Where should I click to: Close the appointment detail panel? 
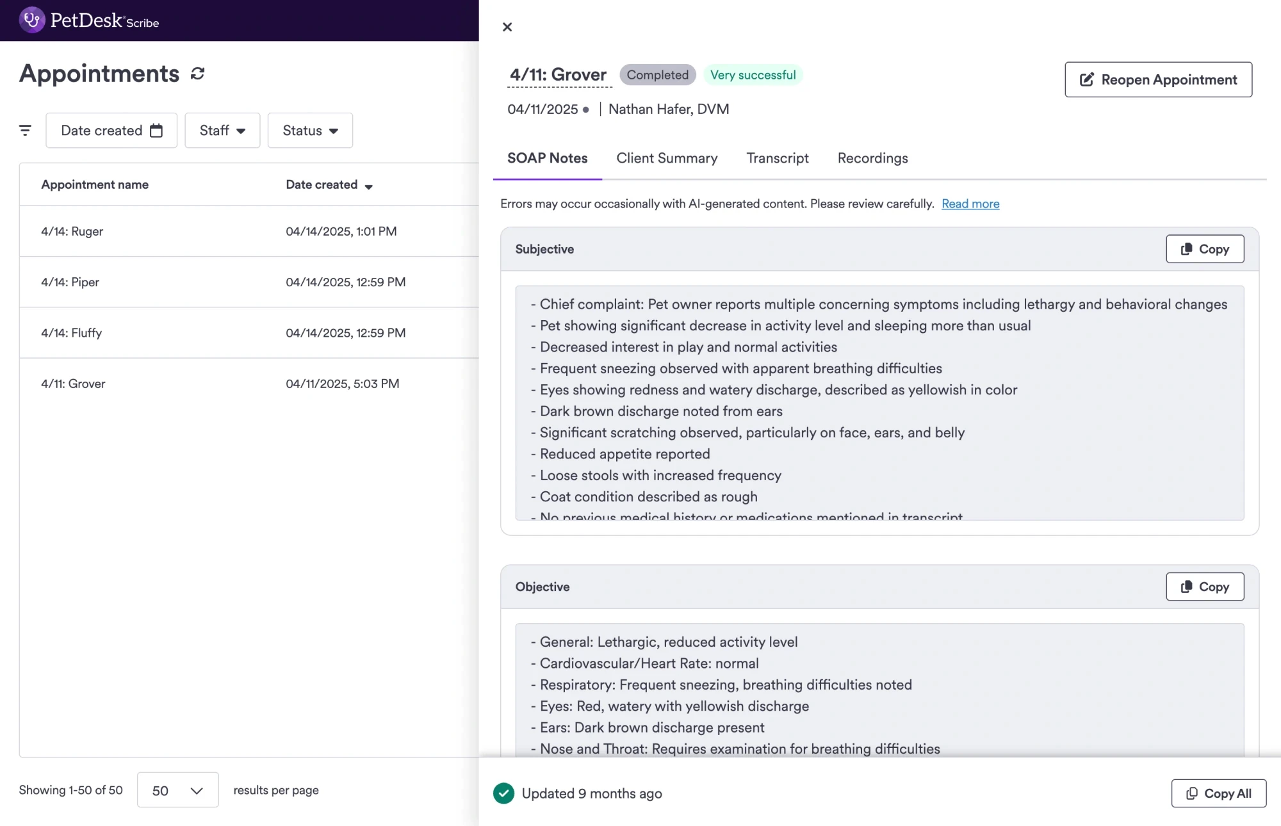click(x=507, y=27)
